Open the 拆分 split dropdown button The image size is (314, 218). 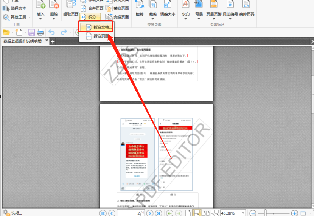(90, 17)
